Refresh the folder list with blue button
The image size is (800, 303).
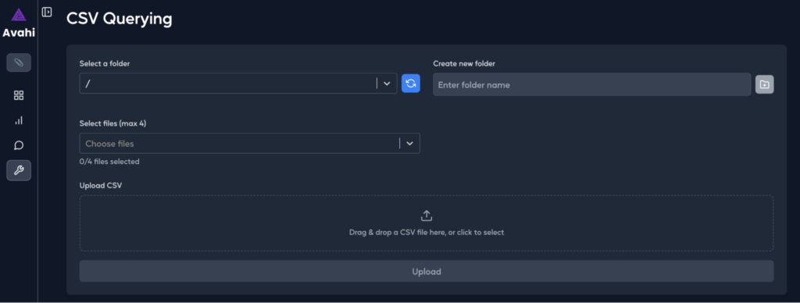(411, 83)
